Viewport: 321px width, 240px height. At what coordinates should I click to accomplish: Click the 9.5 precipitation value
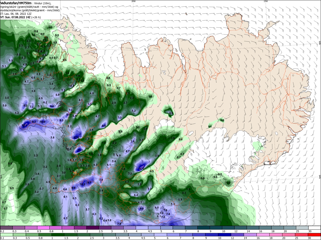(104, 126)
